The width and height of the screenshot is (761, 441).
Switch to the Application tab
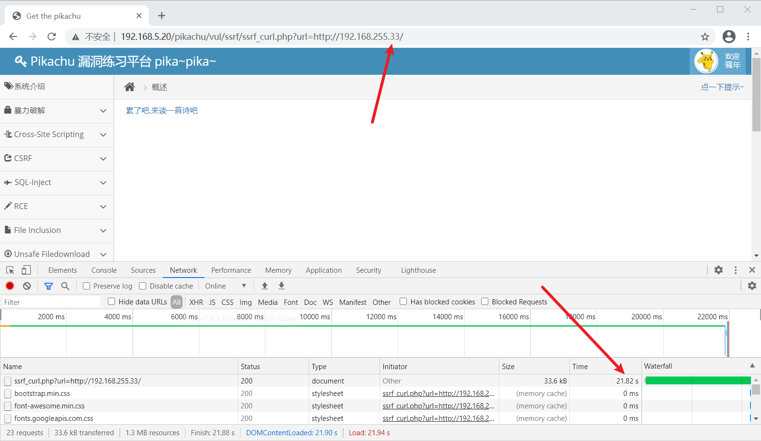324,270
